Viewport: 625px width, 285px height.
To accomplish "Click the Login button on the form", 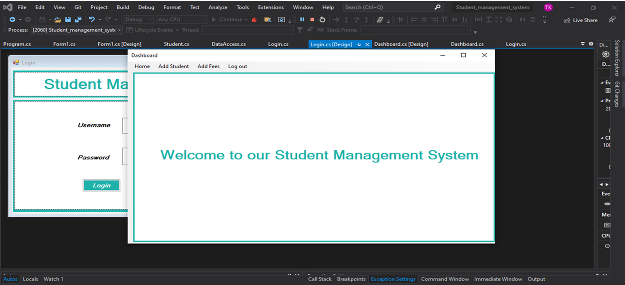I will (x=101, y=185).
